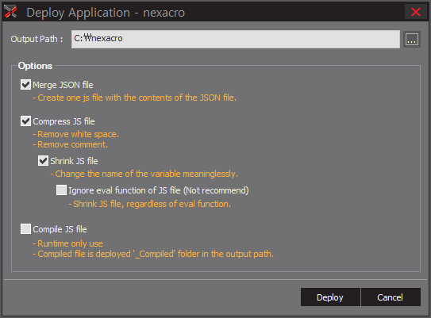Click the "Runtime only use" description line
Screen dimensions: 431x318
68,243
